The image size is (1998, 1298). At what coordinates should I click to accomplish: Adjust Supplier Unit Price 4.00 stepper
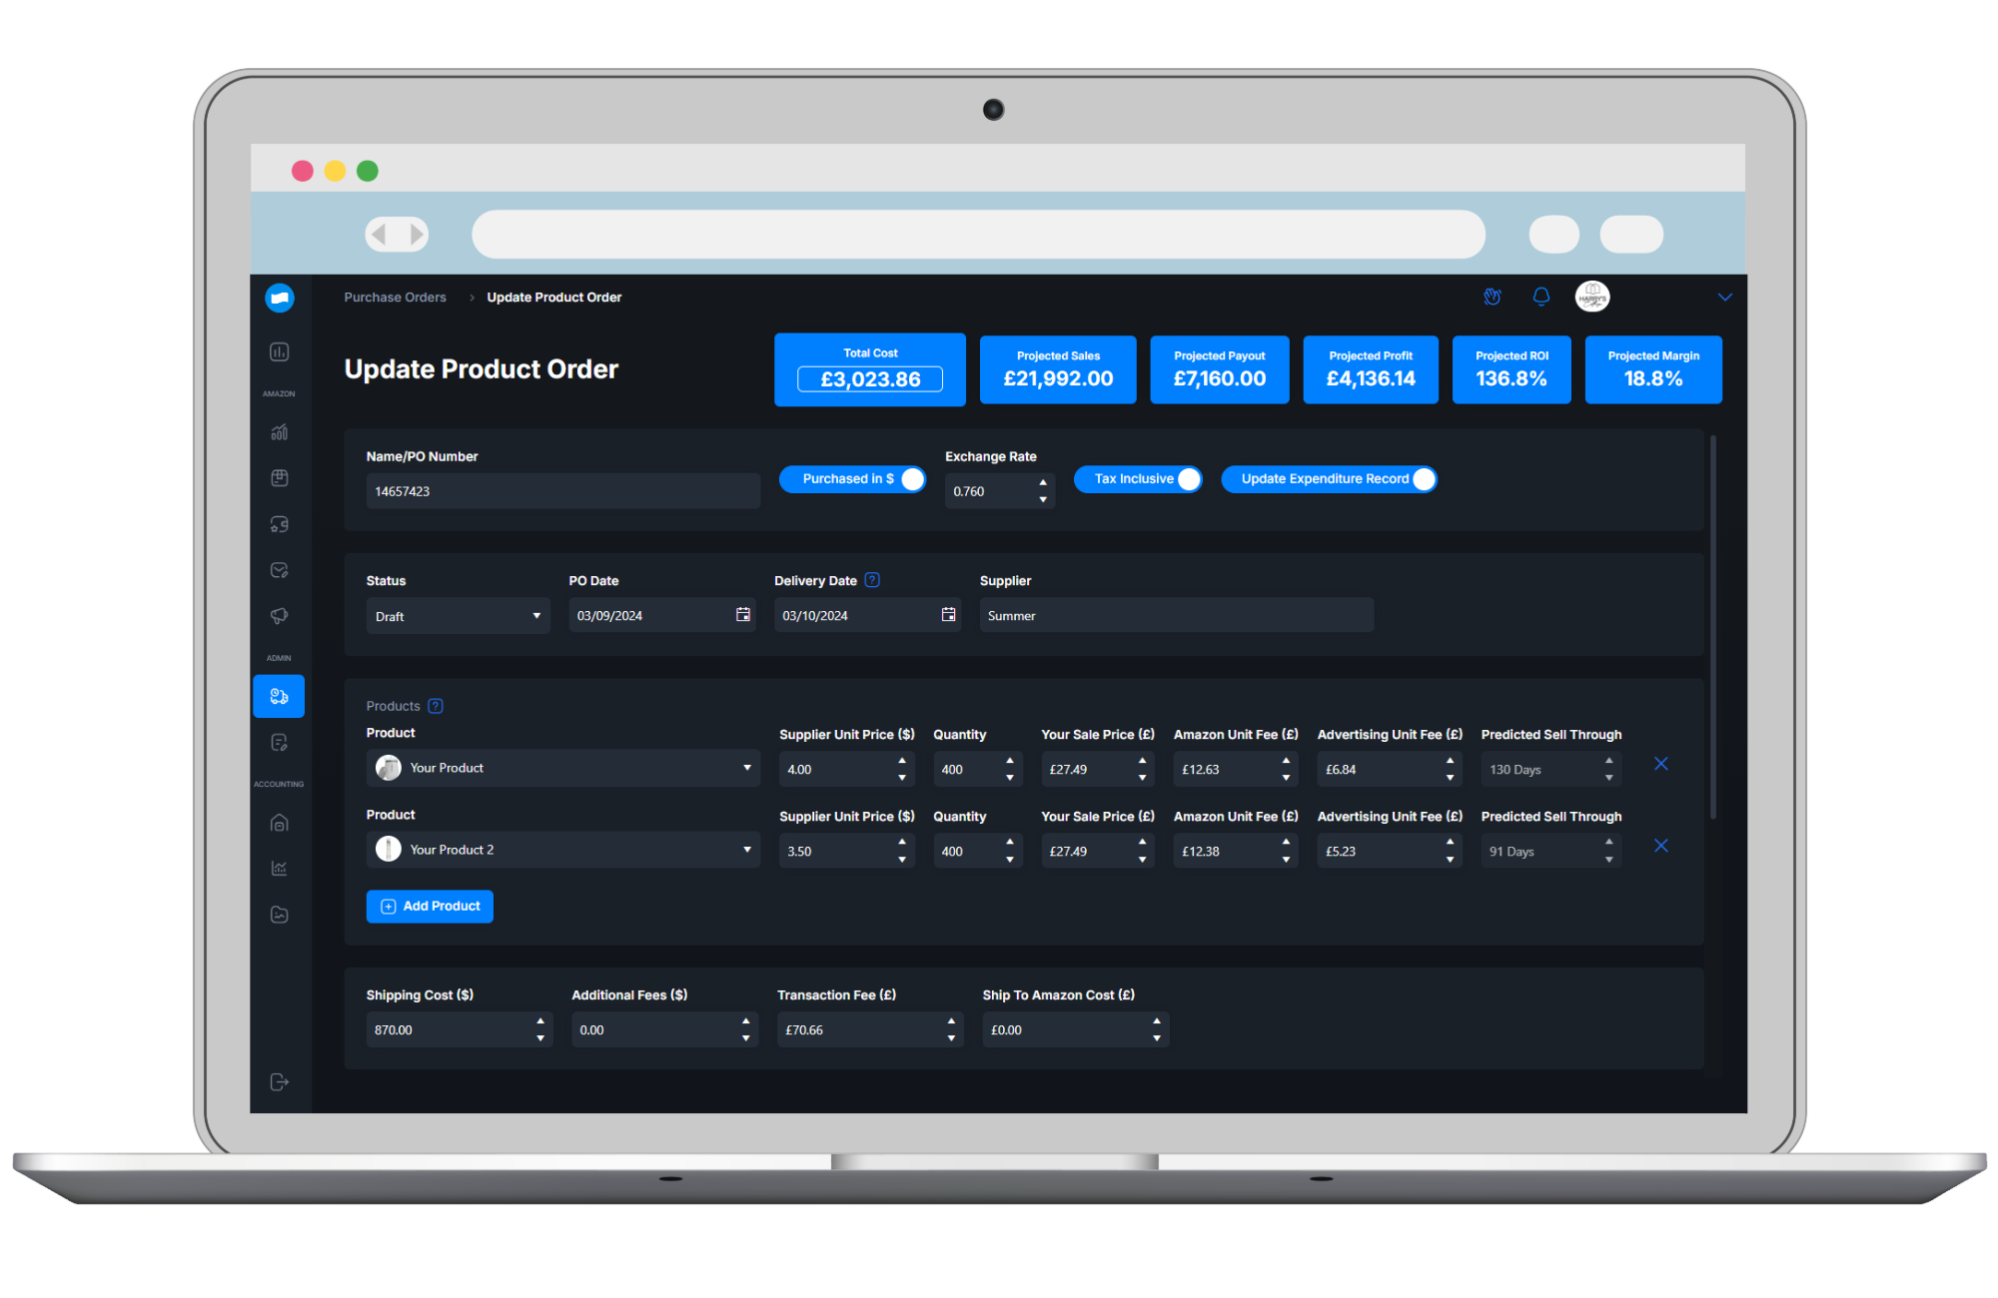tap(902, 769)
